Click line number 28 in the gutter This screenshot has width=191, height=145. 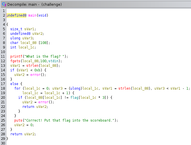[3, 134]
